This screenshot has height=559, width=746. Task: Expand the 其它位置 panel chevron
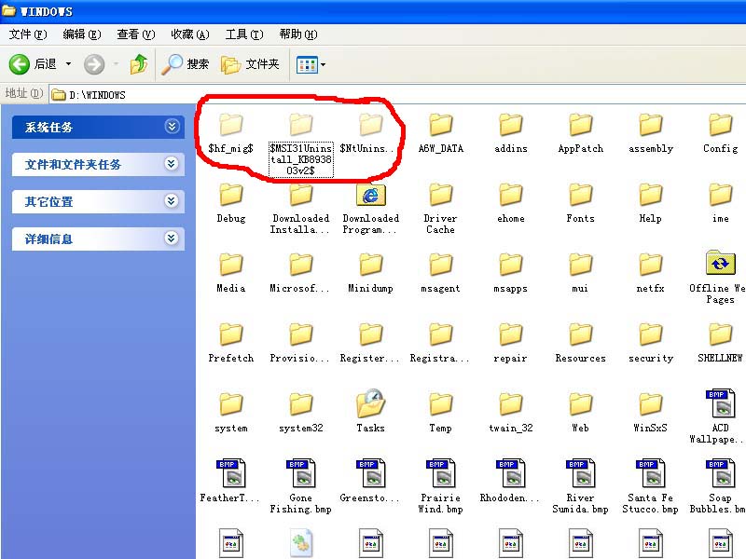click(172, 201)
